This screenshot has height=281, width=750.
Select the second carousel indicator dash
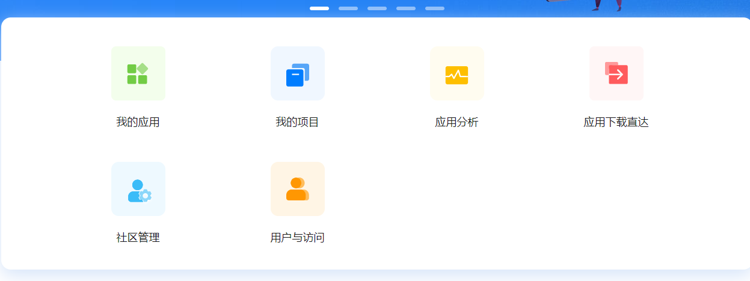pos(348,8)
